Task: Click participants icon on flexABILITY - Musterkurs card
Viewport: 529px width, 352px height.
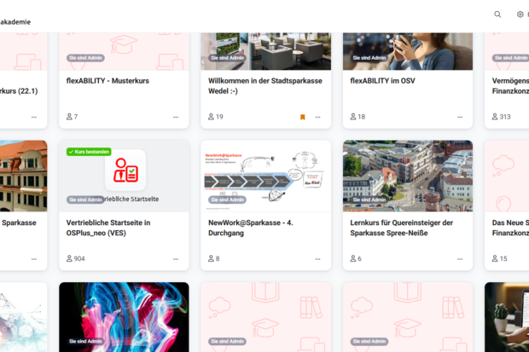Action: tap(69, 117)
